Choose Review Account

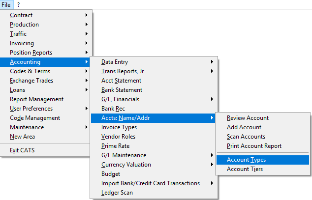point(263,118)
